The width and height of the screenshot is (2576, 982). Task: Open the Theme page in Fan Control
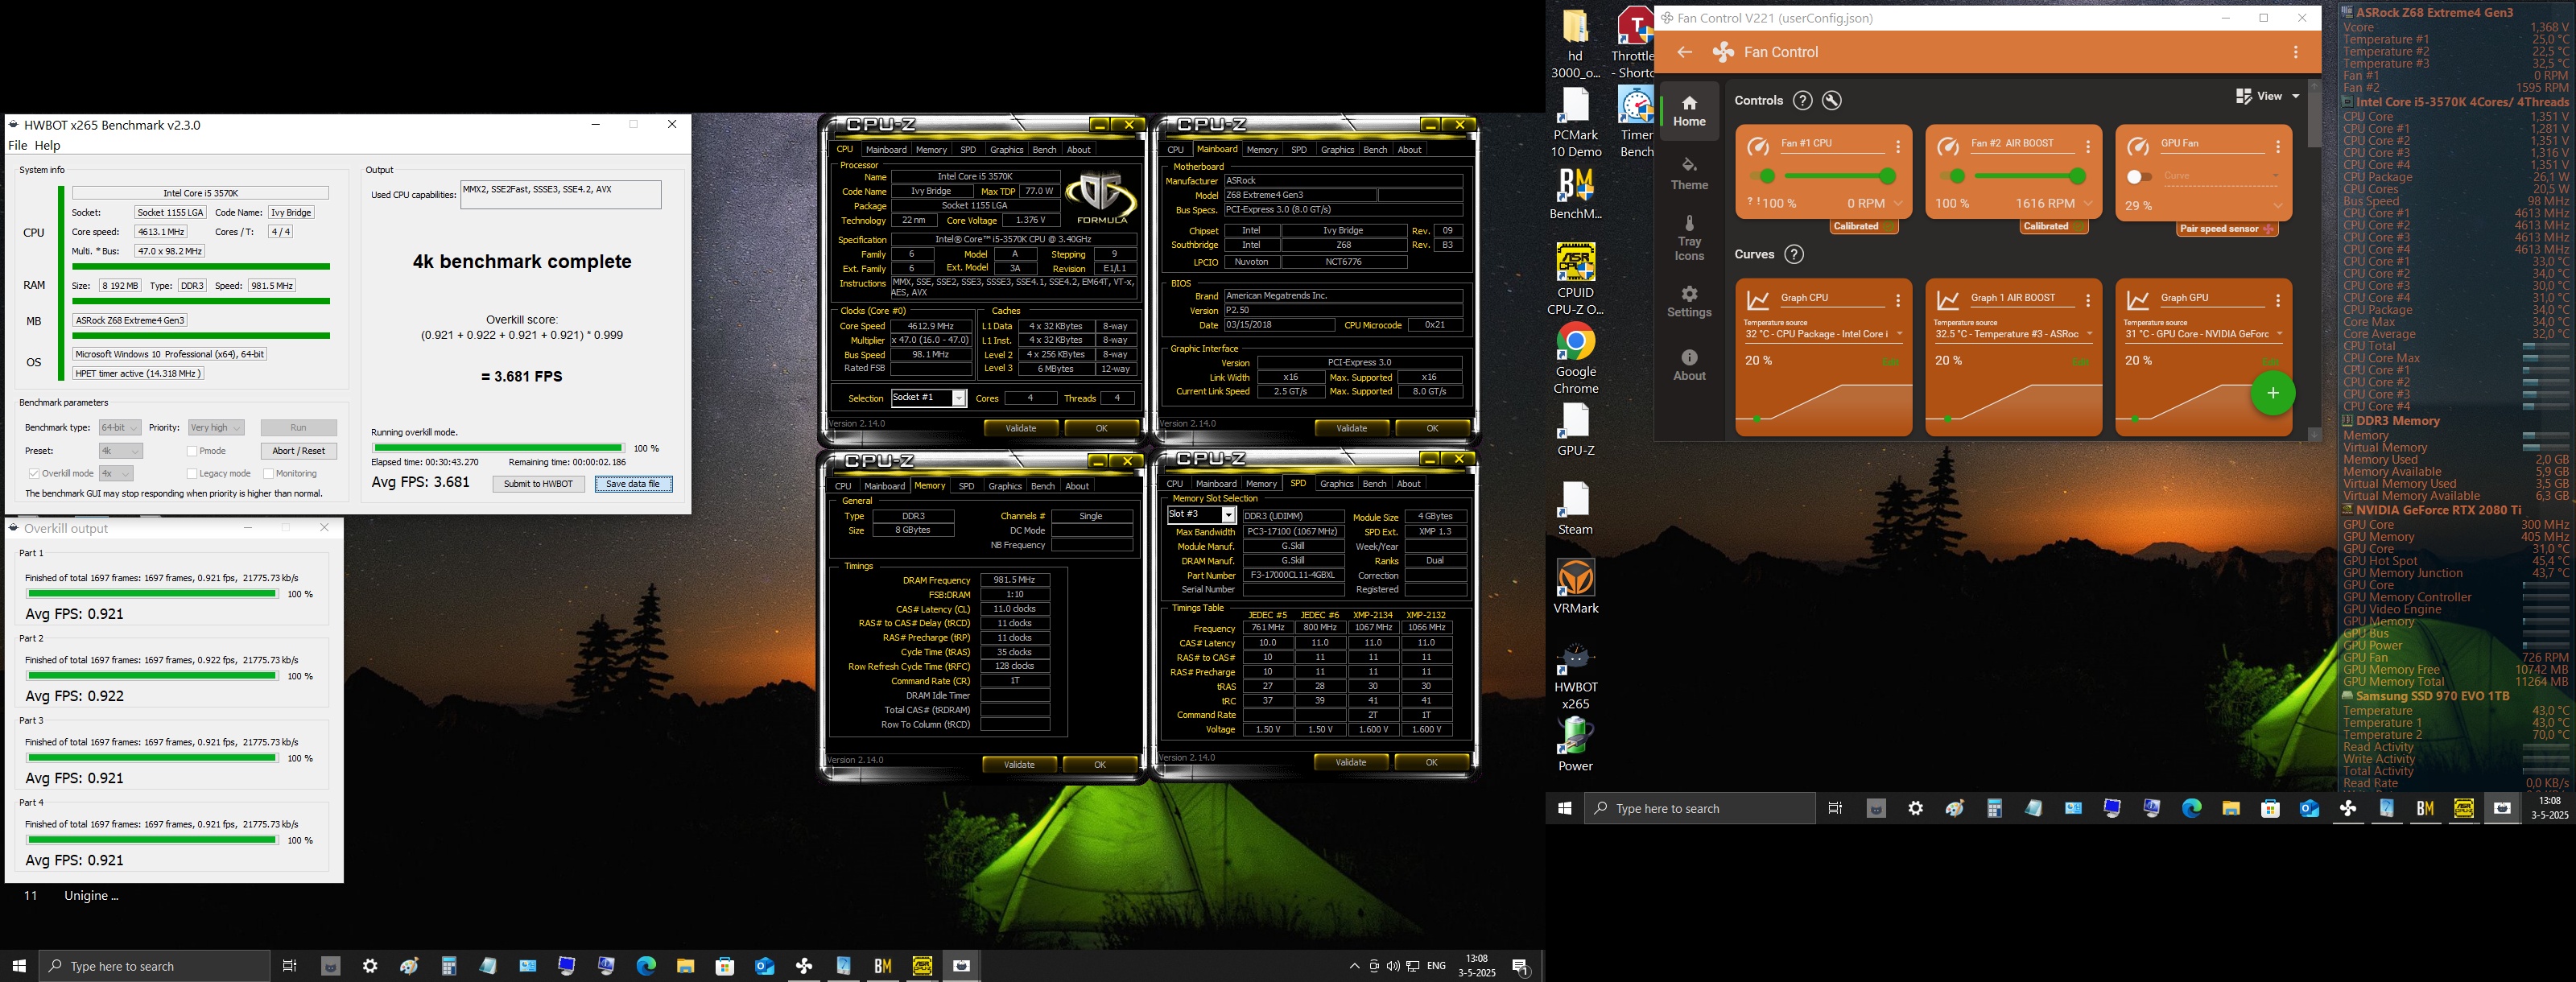click(x=1690, y=174)
